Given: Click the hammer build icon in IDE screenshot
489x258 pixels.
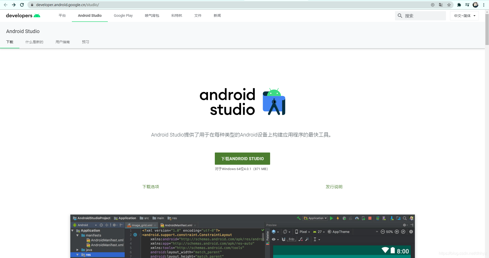Looking at the screenshot, I should (299, 218).
